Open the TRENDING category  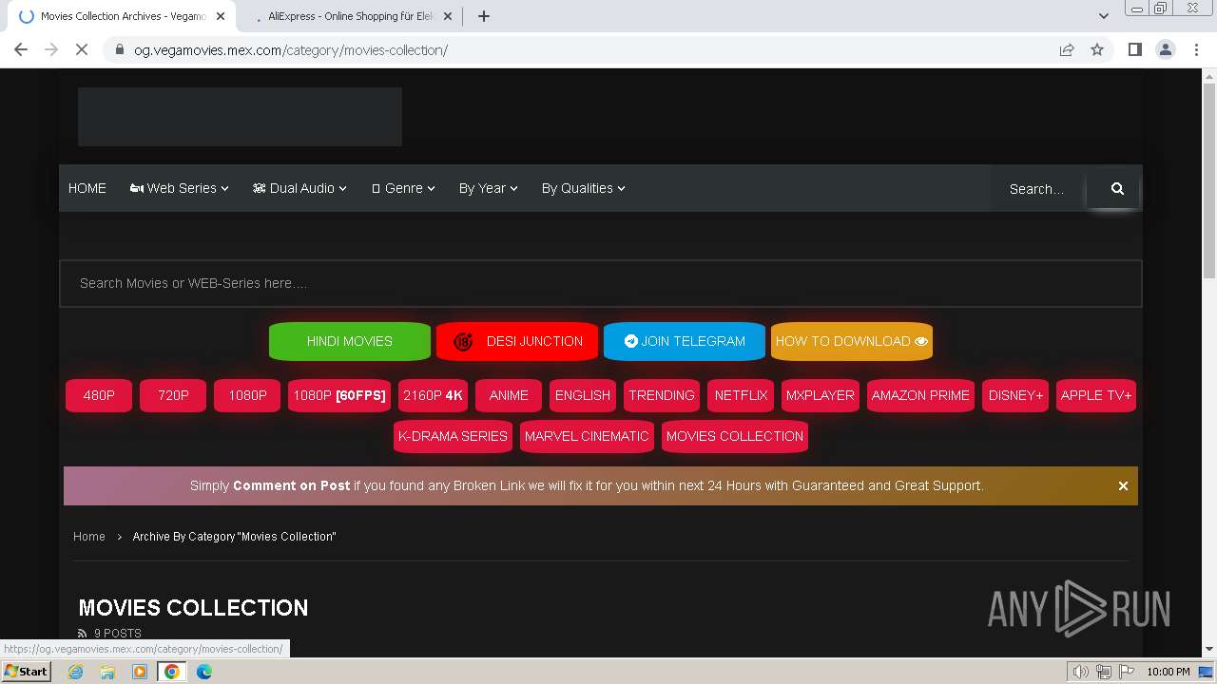662,395
